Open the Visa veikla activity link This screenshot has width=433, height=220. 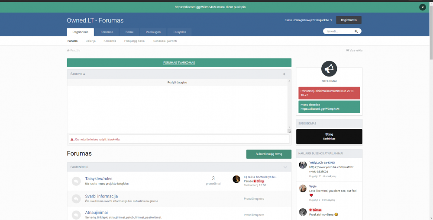click(355, 51)
